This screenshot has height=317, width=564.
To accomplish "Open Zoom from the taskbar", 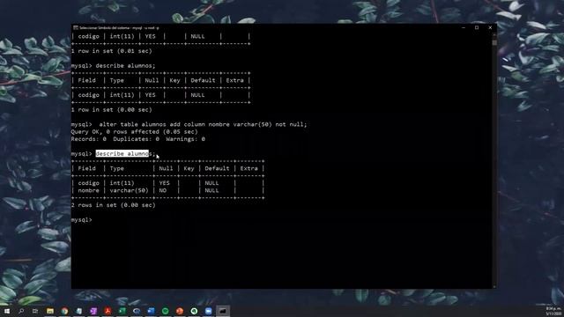I will coord(208,311).
